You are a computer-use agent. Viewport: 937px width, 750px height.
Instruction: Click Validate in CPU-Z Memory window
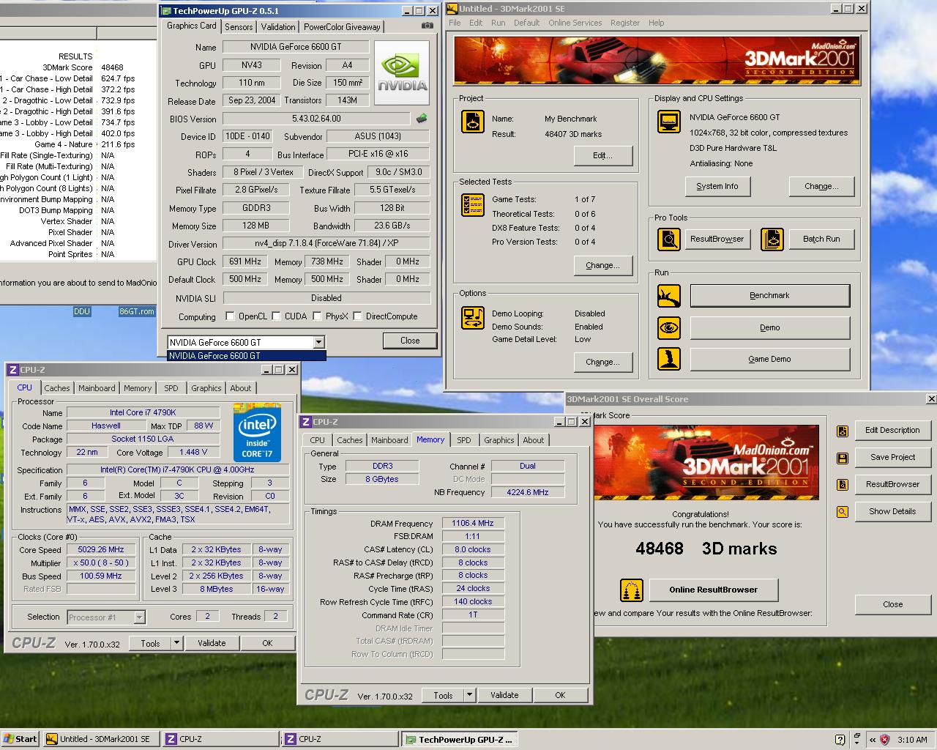click(x=504, y=695)
